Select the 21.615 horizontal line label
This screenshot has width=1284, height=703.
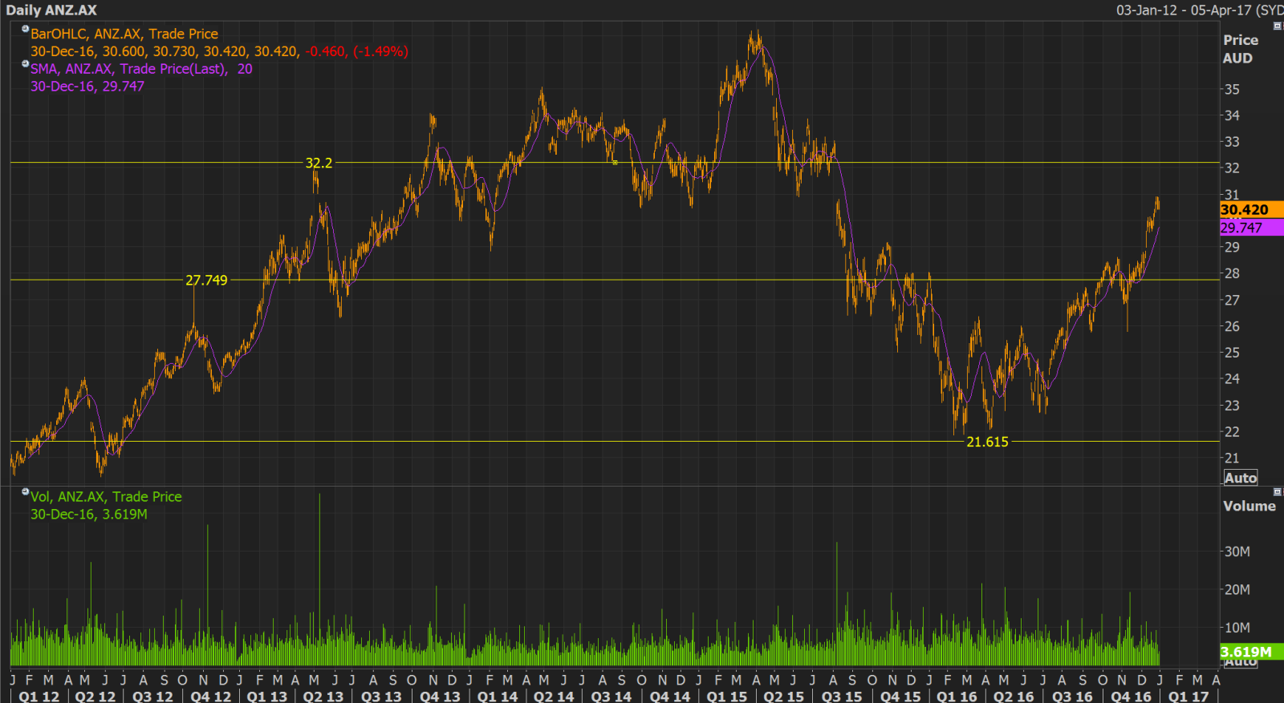click(987, 442)
